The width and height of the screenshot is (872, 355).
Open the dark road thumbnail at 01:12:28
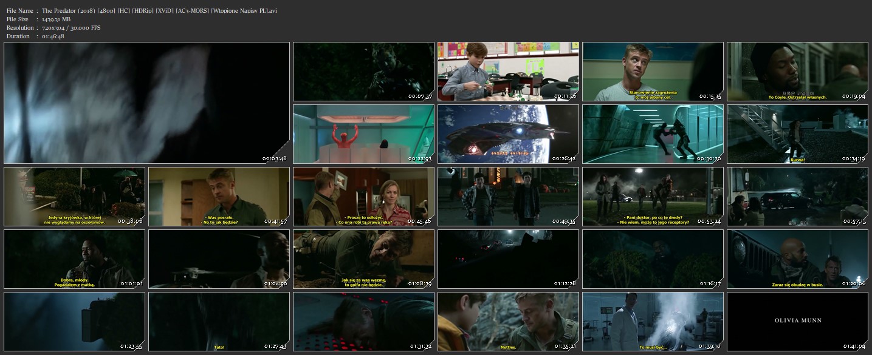pos(508,259)
